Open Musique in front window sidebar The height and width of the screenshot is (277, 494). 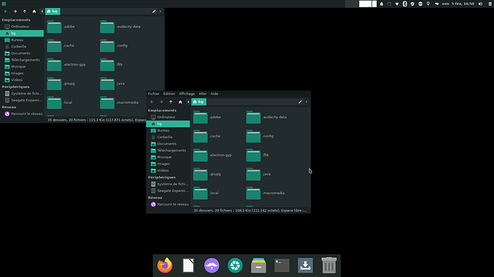[168, 157]
